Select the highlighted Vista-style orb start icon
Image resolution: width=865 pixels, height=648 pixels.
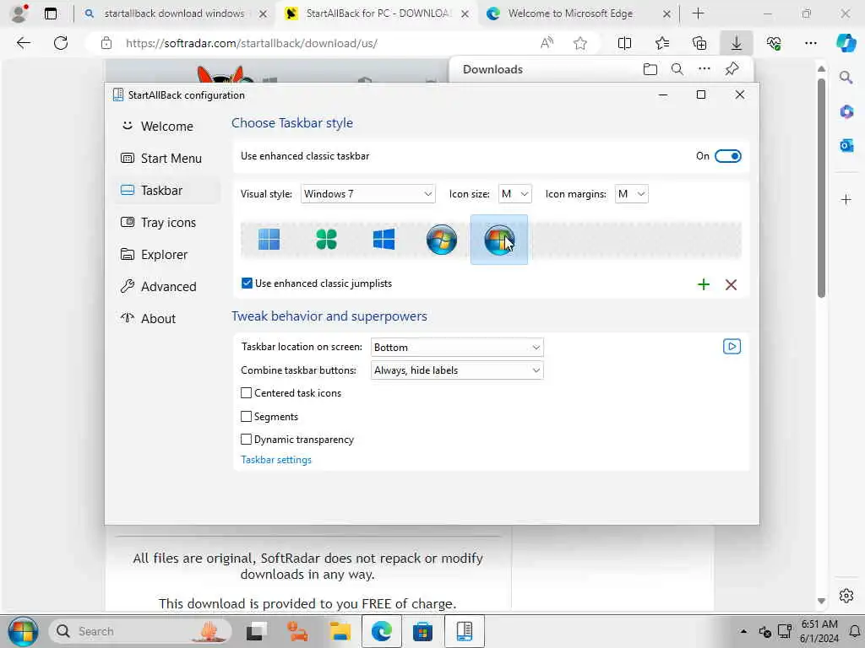[498, 240]
